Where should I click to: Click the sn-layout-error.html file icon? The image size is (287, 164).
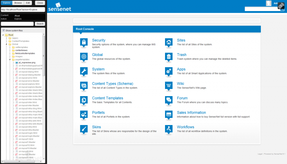(x=17, y=78)
